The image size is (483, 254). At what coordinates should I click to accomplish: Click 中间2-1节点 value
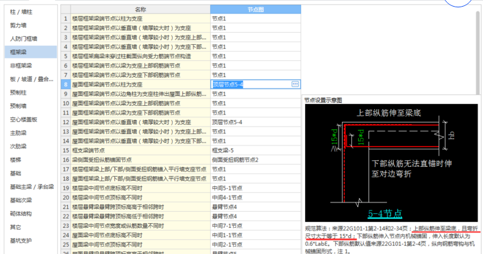[x=256, y=245]
